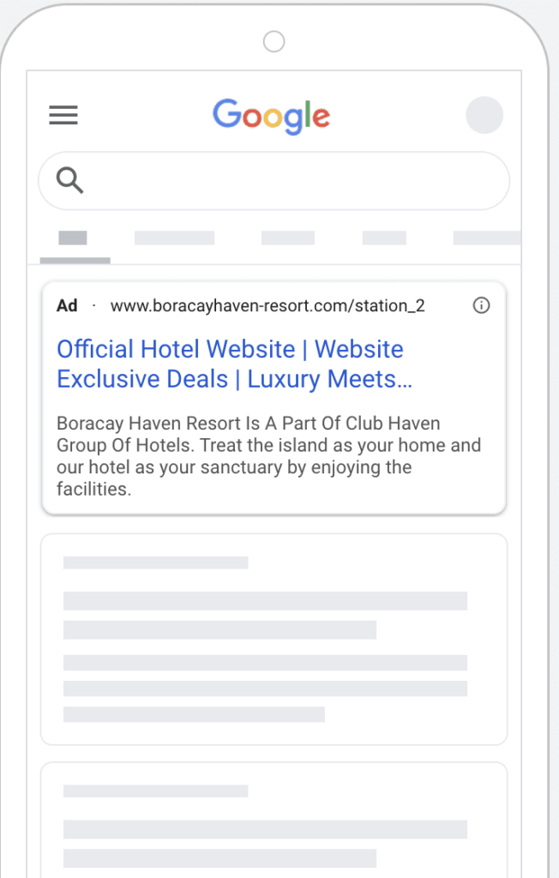Select the partially cut-off fifth tab placeholder
The height and width of the screenshot is (878, 559).
[486, 238]
